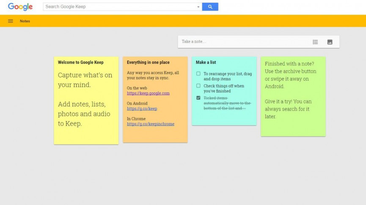Uncheck the 'Ticked items' checkbox
The height and width of the screenshot is (205, 366).
click(x=198, y=98)
